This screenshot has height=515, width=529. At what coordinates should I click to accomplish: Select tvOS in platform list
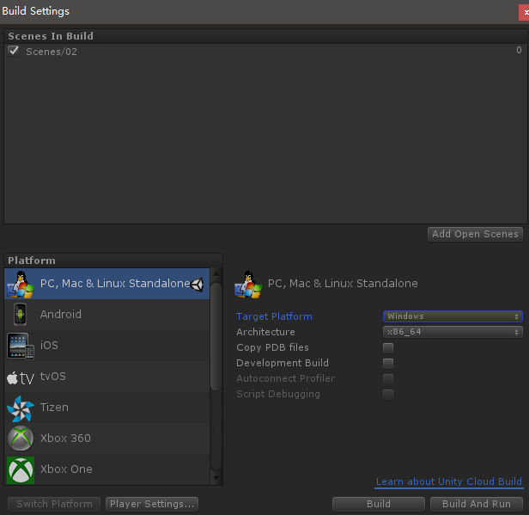tap(107, 377)
